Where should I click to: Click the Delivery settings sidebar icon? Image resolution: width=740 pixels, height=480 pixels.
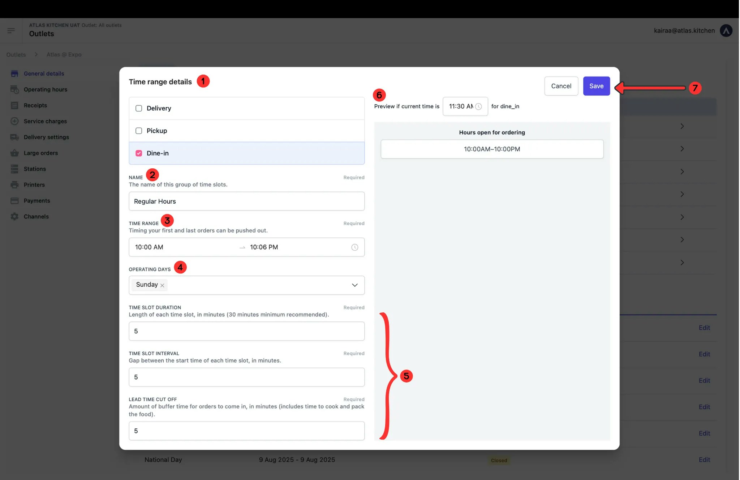coord(14,137)
